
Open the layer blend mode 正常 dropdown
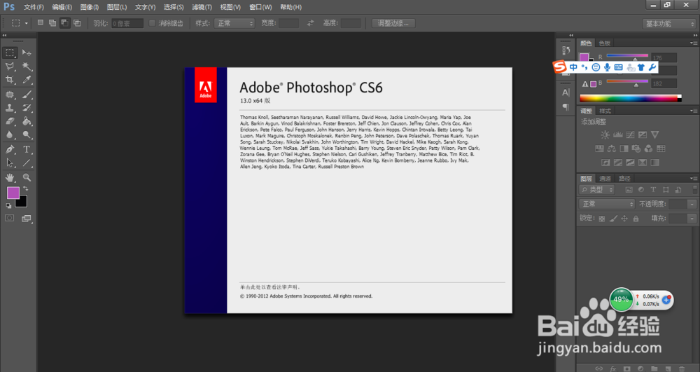pyautogui.click(x=606, y=204)
